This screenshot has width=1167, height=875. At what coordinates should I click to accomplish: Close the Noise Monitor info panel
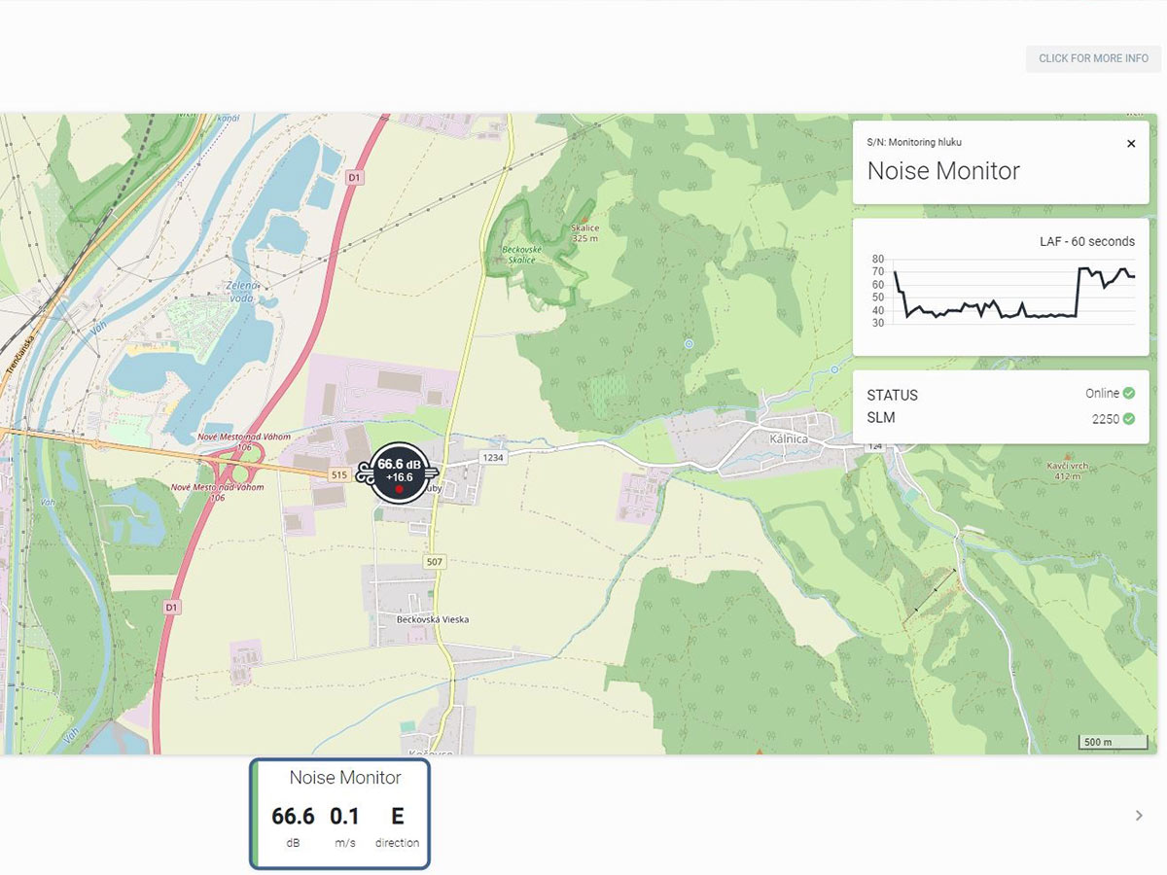point(1131,144)
